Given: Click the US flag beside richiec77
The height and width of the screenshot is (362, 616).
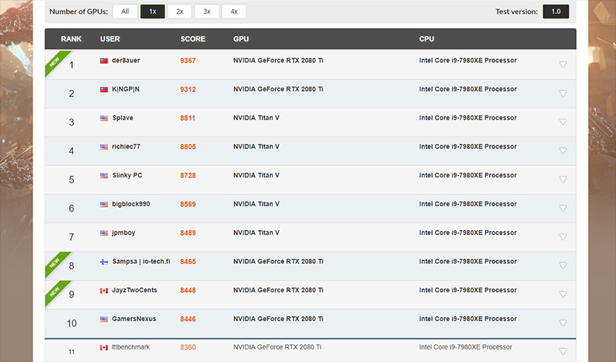Looking at the screenshot, I should [x=104, y=147].
